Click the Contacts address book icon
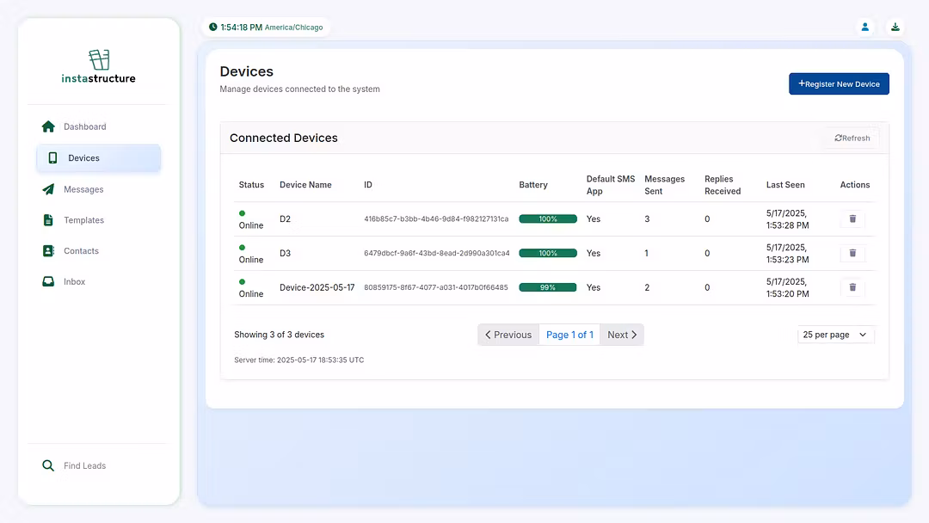This screenshot has width=929, height=523. click(x=48, y=251)
